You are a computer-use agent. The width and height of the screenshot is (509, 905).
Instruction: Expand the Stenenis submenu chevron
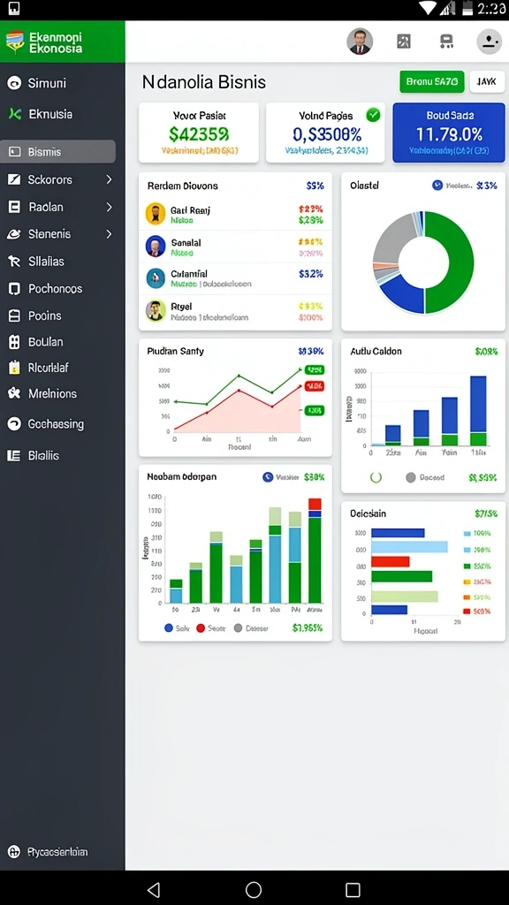pyautogui.click(x=109, y=234)
